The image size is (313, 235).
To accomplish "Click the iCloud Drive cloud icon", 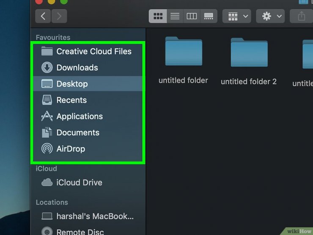I will tap(47, 182).
